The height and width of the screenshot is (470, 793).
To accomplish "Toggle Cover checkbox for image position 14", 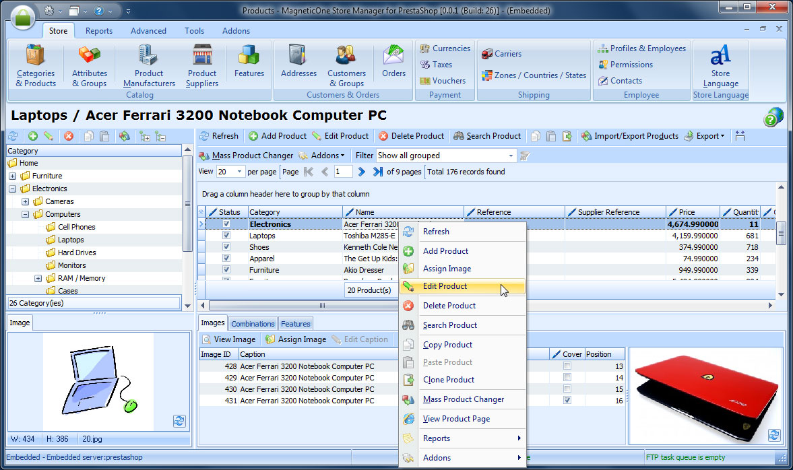I will tap(567, 378).
